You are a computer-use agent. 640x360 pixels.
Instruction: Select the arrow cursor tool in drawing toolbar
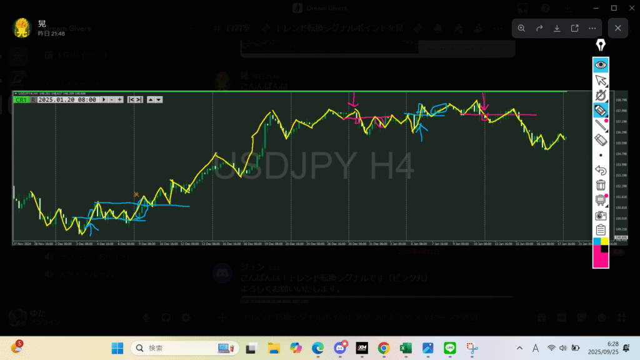point(601,80)
